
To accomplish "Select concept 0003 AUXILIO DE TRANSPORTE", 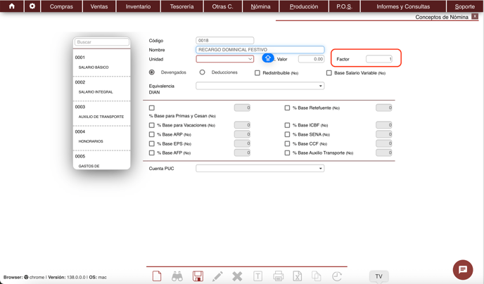I will (x=101, y=112).
